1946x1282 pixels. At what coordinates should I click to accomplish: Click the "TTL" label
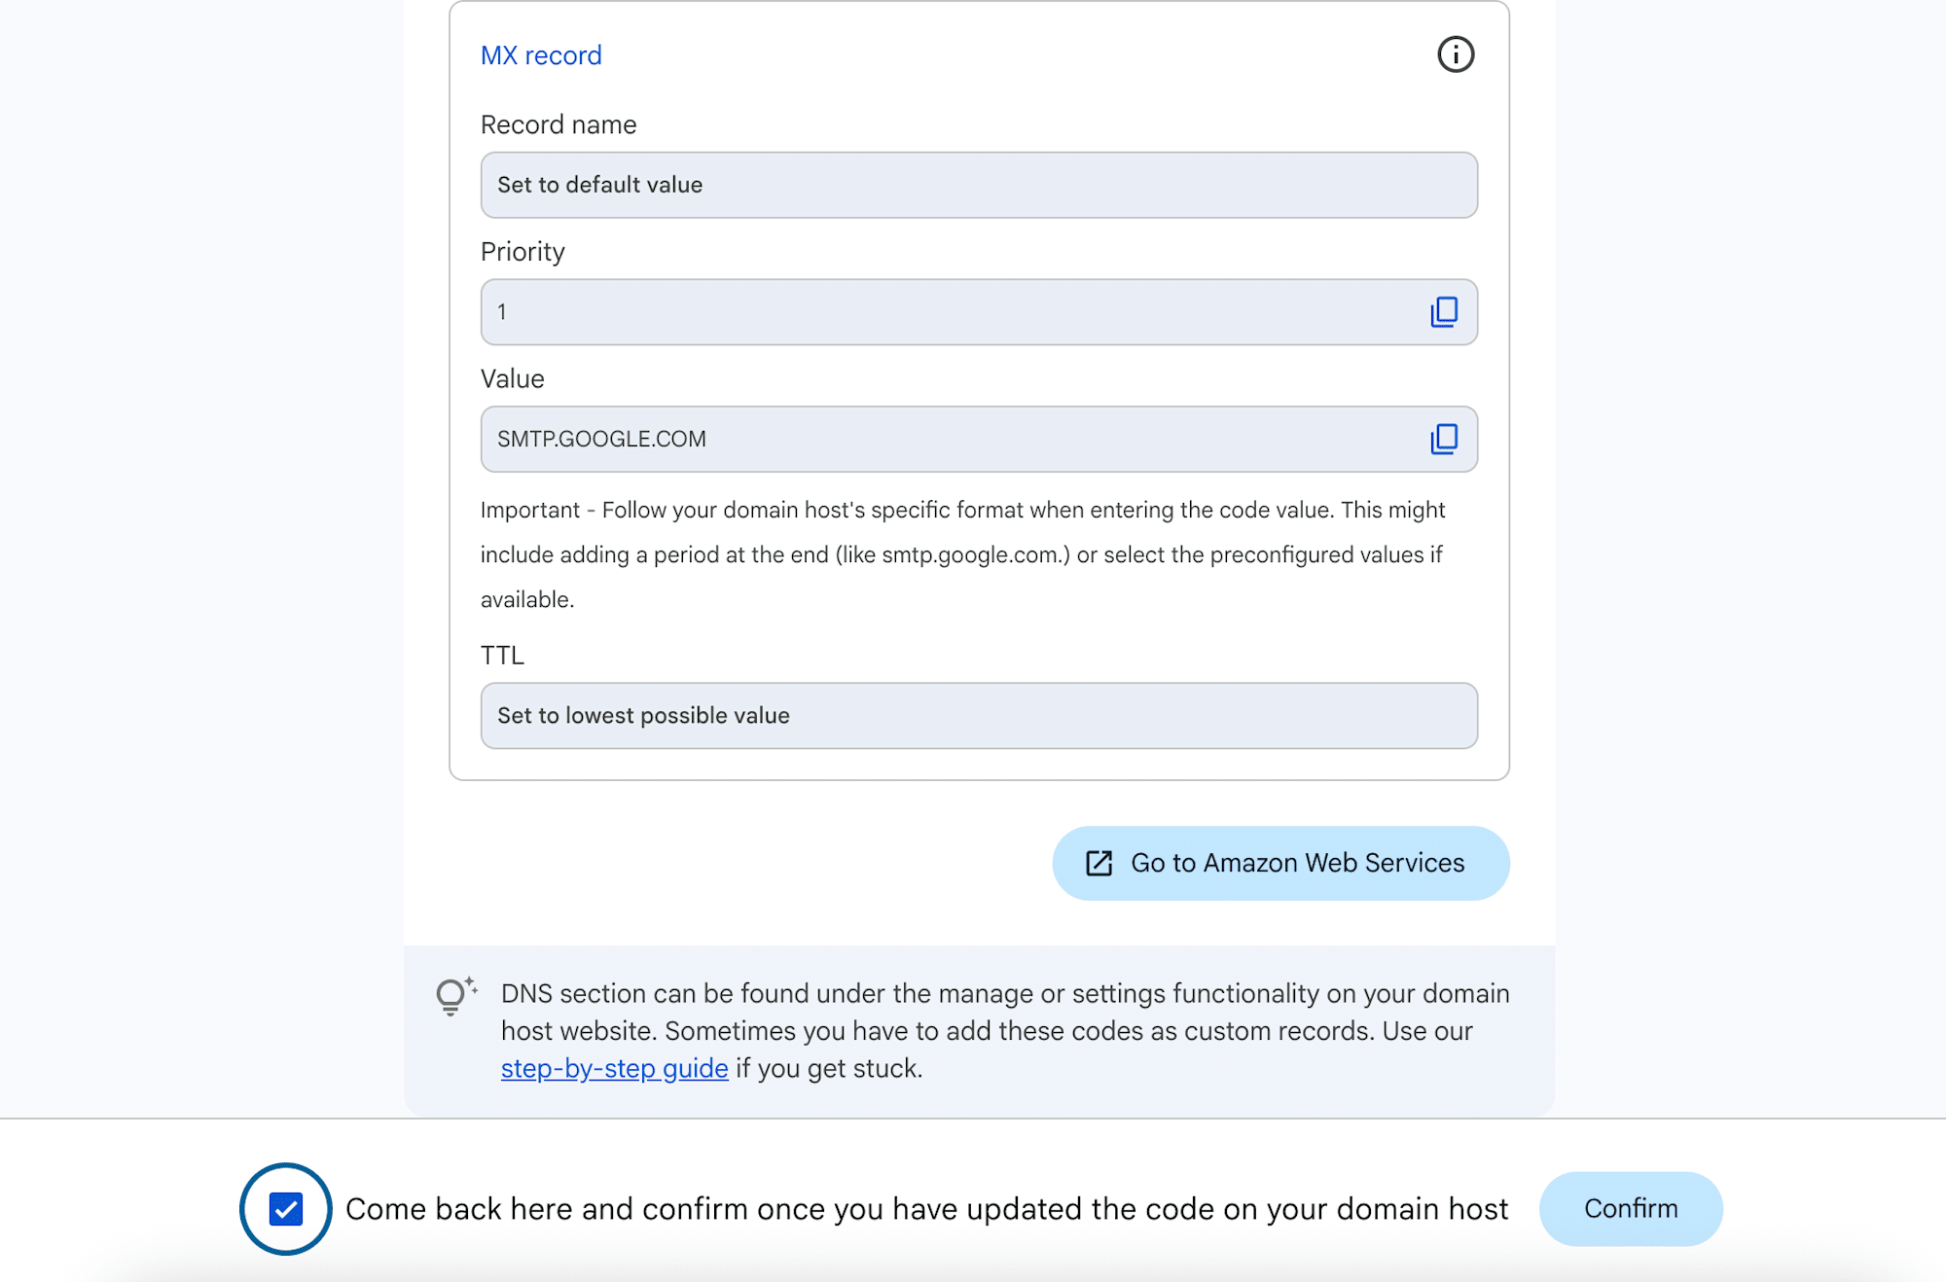tap(502, 656)
